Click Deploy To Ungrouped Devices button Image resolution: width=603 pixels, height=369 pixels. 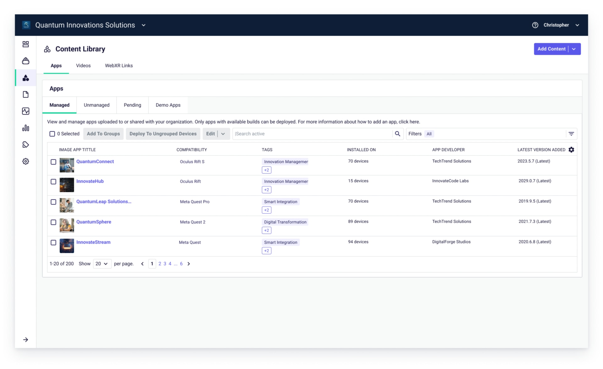click(163, 134)
